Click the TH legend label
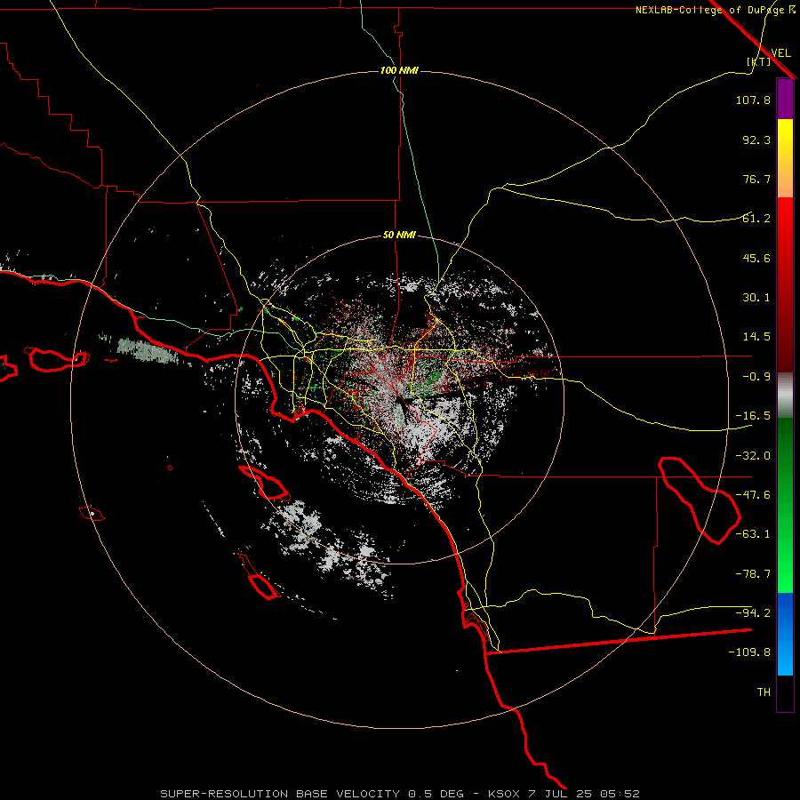The height and width of the screenshot is (800, 800). [764, 692]
